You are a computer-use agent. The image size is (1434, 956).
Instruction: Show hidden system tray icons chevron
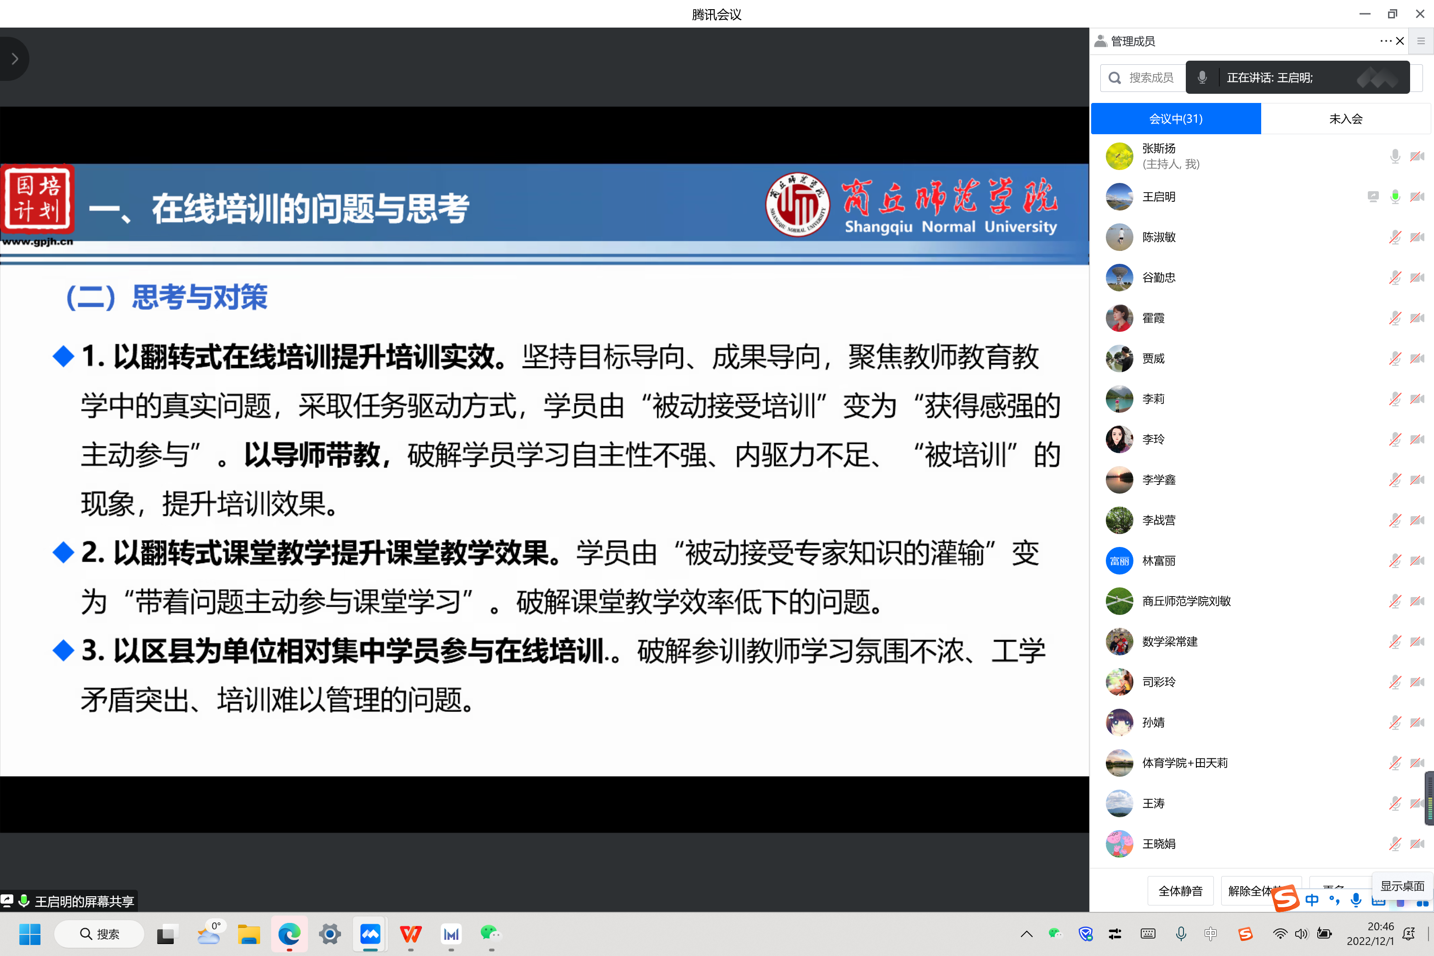point(1026,933)
